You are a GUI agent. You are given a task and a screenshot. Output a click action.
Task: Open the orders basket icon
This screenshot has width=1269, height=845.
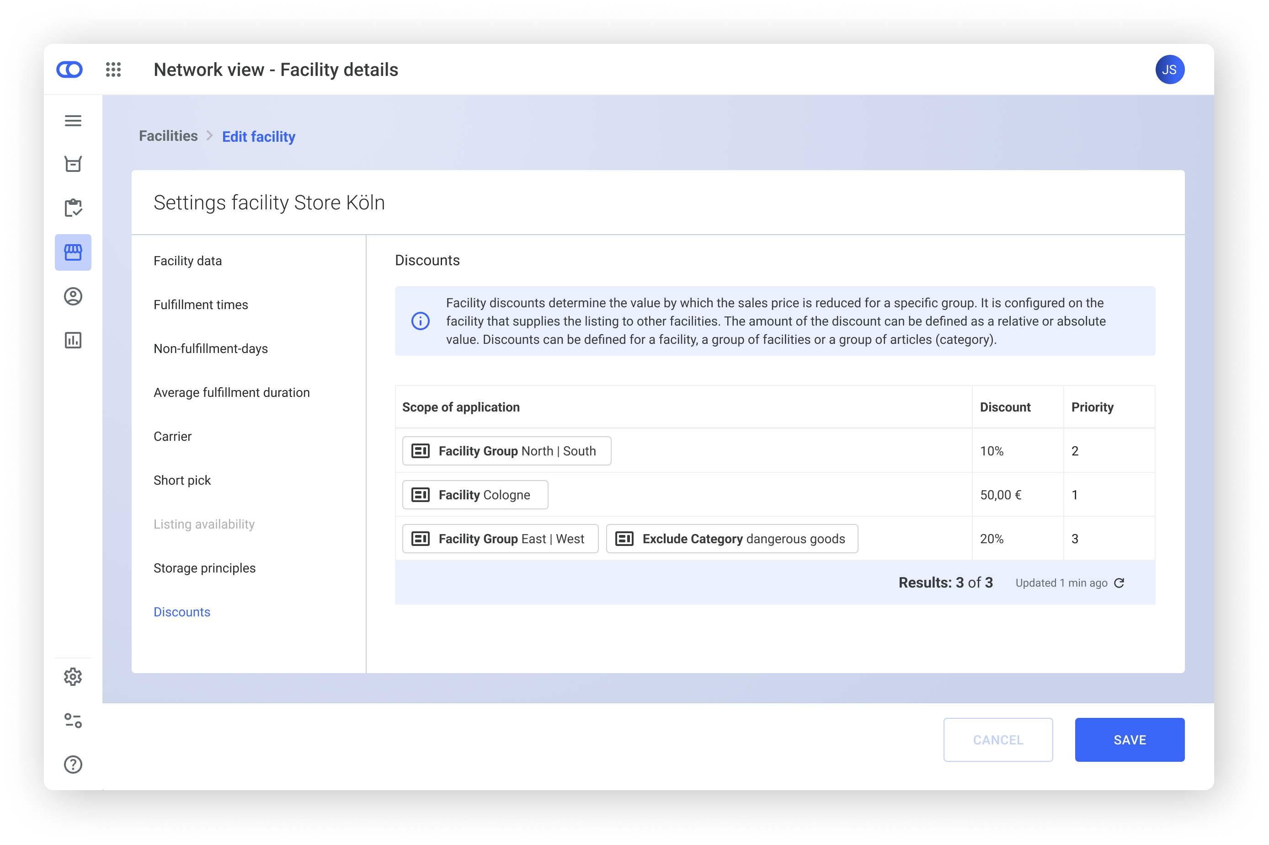[73, 164]
